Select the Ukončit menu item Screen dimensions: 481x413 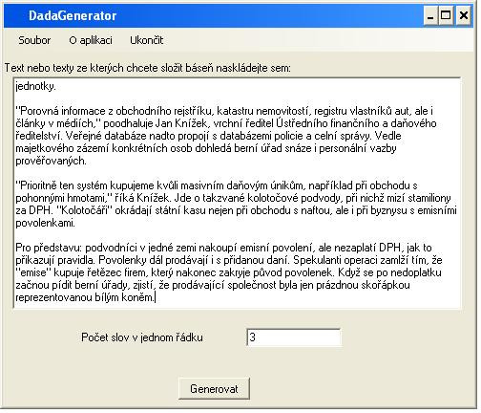click(146, 40)
